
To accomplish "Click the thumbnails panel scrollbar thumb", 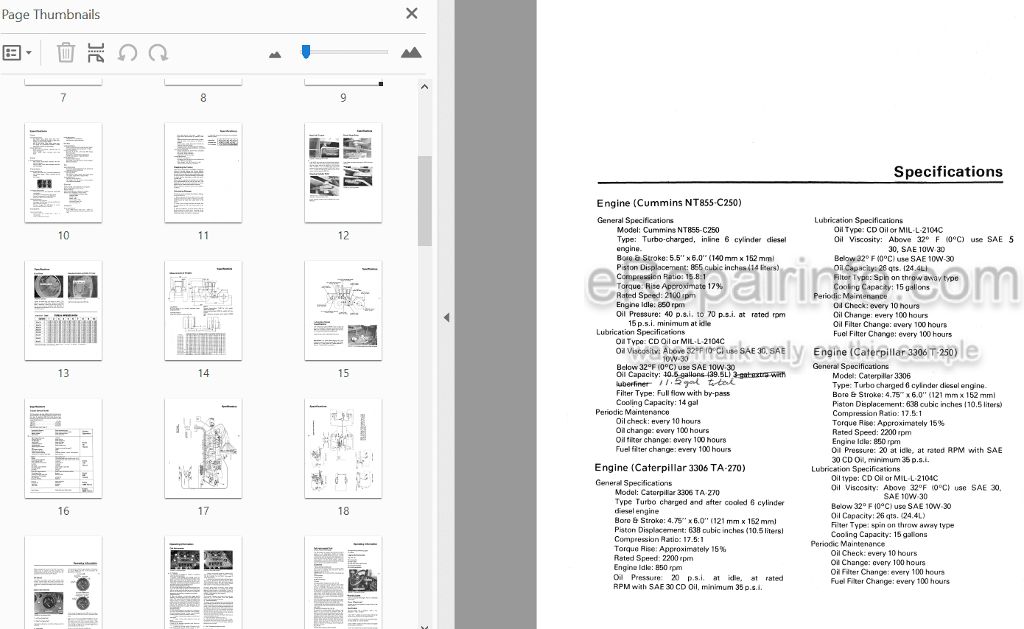I will [x=424, y=200].
